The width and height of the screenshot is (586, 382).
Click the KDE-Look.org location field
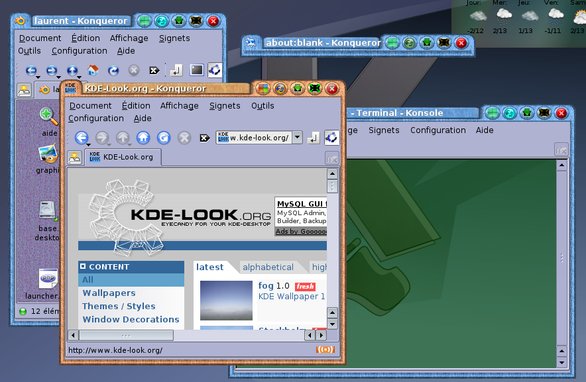pyautogui.click(x=254, y=138)
